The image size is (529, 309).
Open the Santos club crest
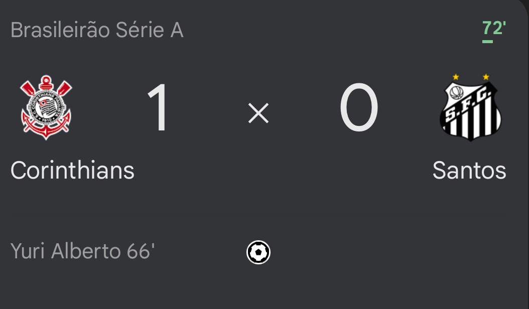click(x=471, y=107)
